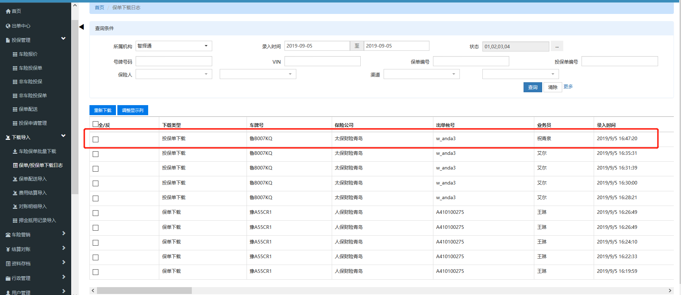
Task: Click the blue 查询 button
Action: point(532,87)
